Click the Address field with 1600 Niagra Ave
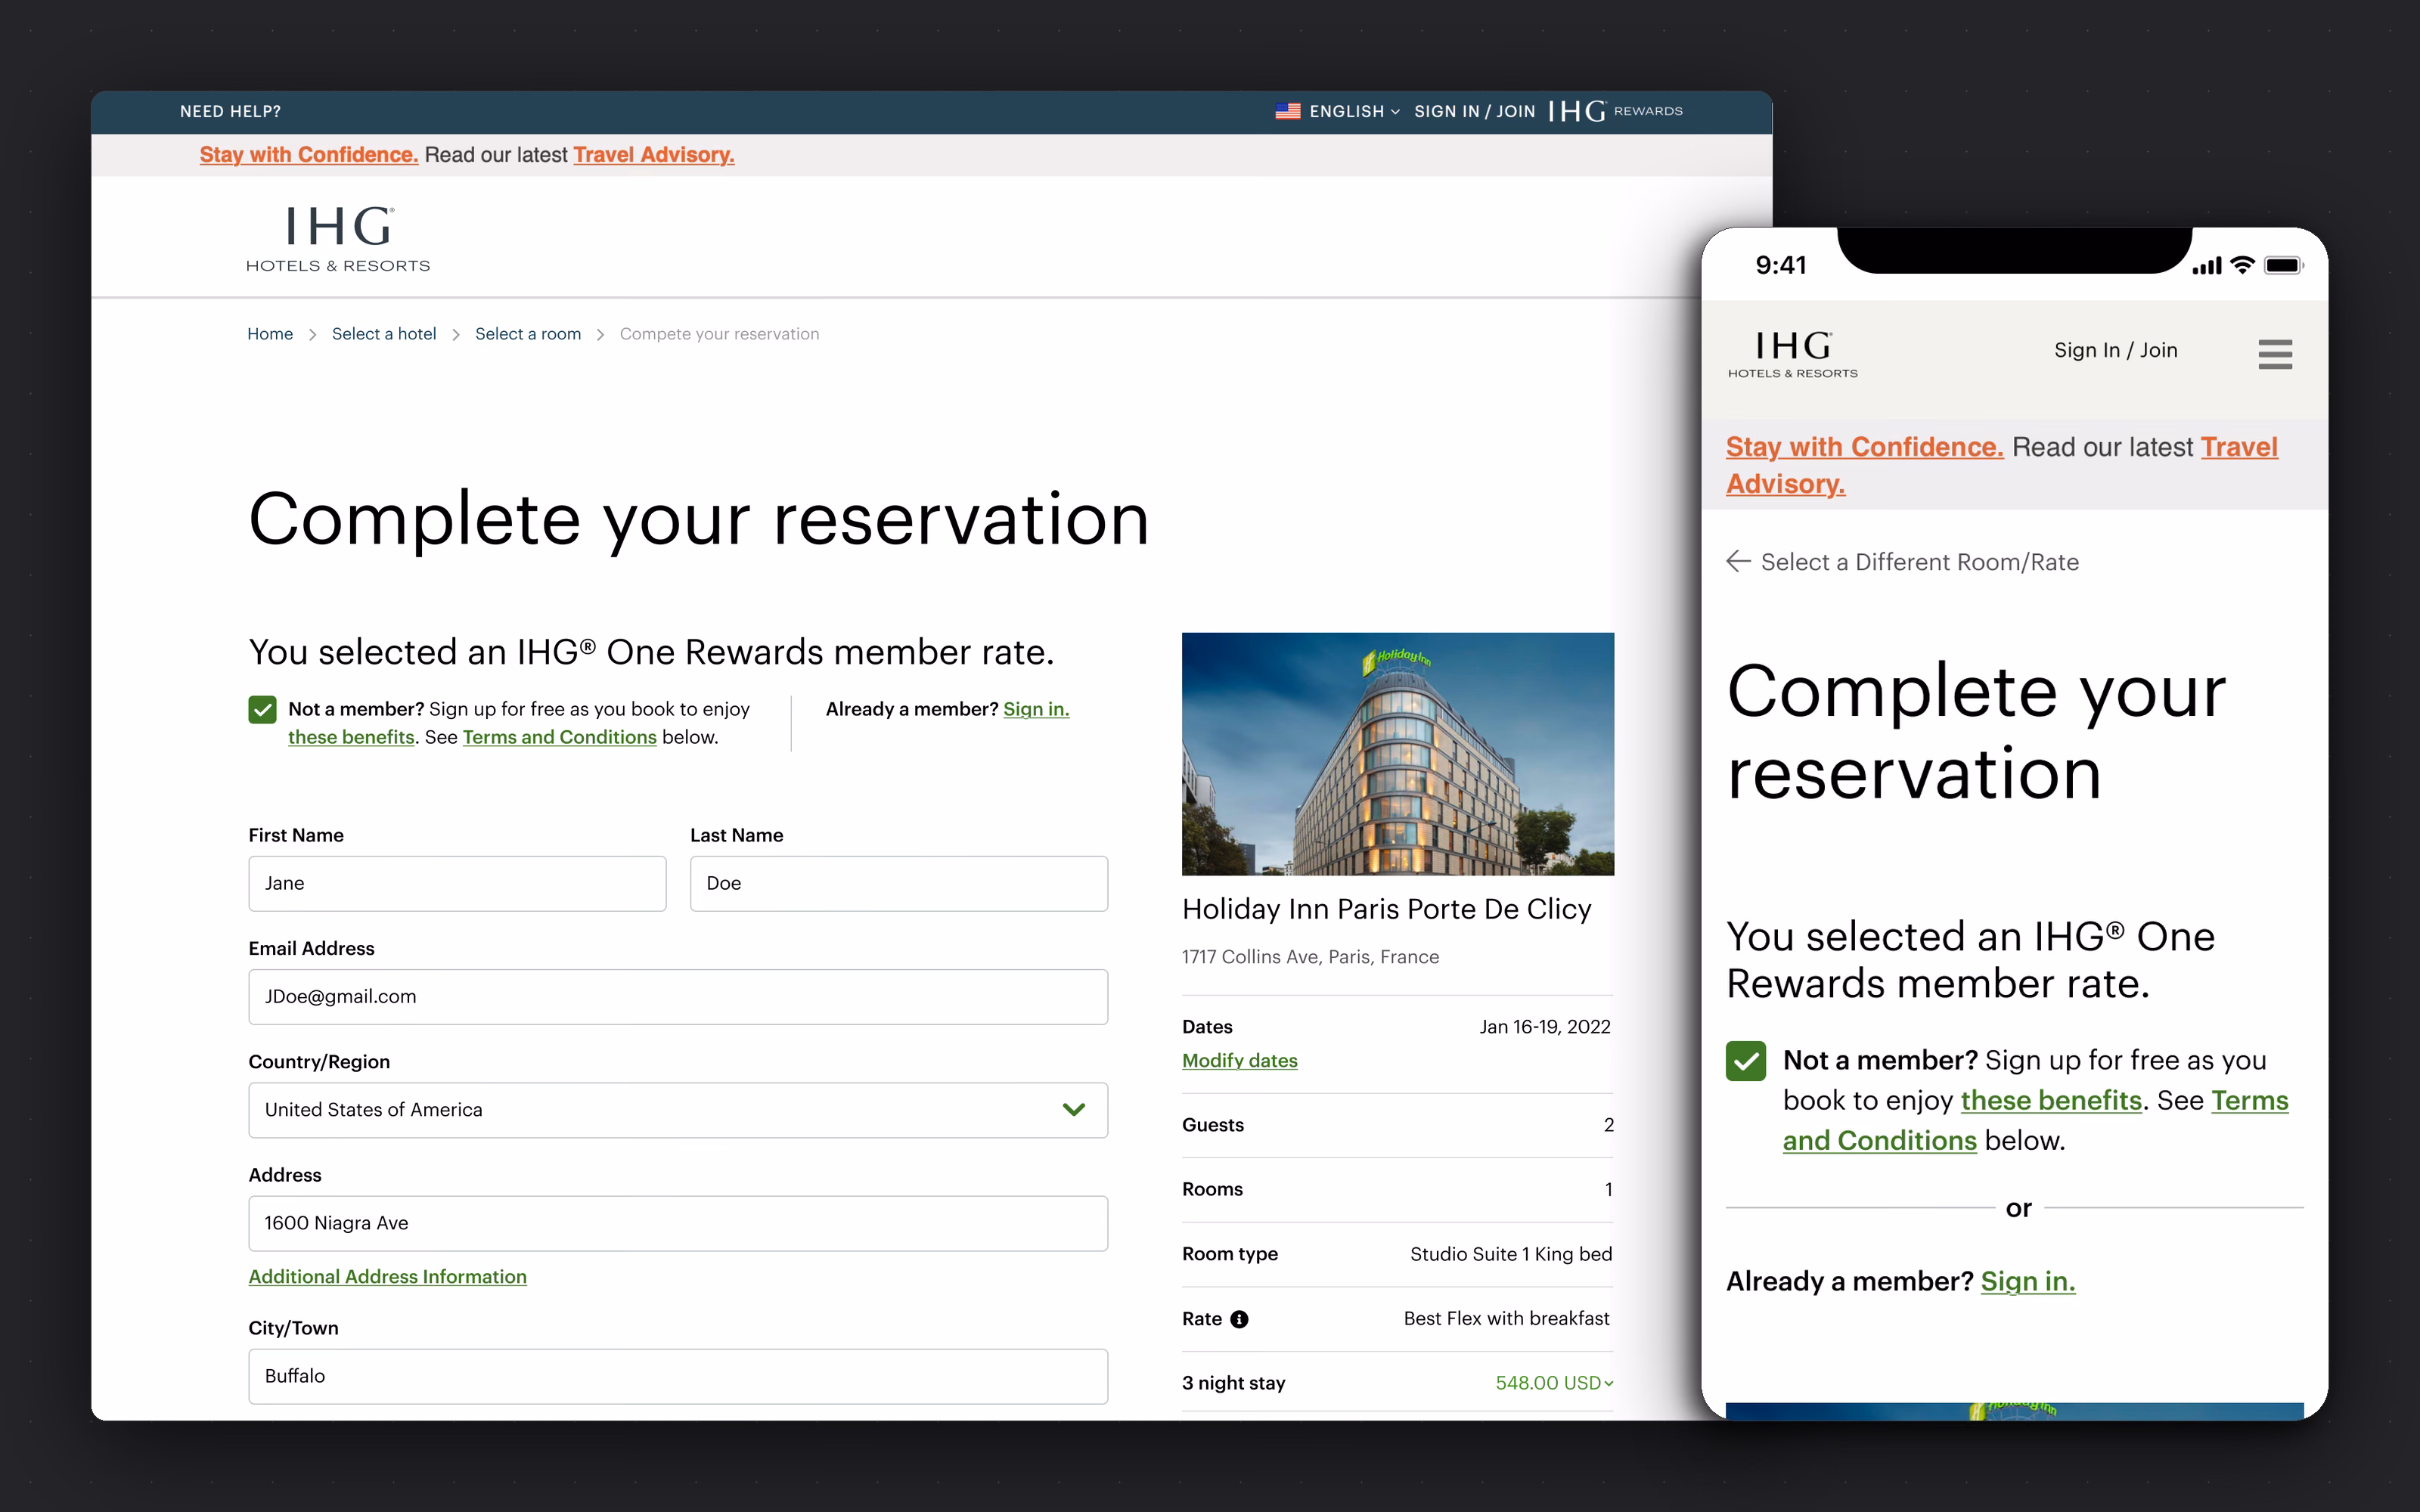The width and height of the screenshot is (2420, 1512). tap(678, 1223)
